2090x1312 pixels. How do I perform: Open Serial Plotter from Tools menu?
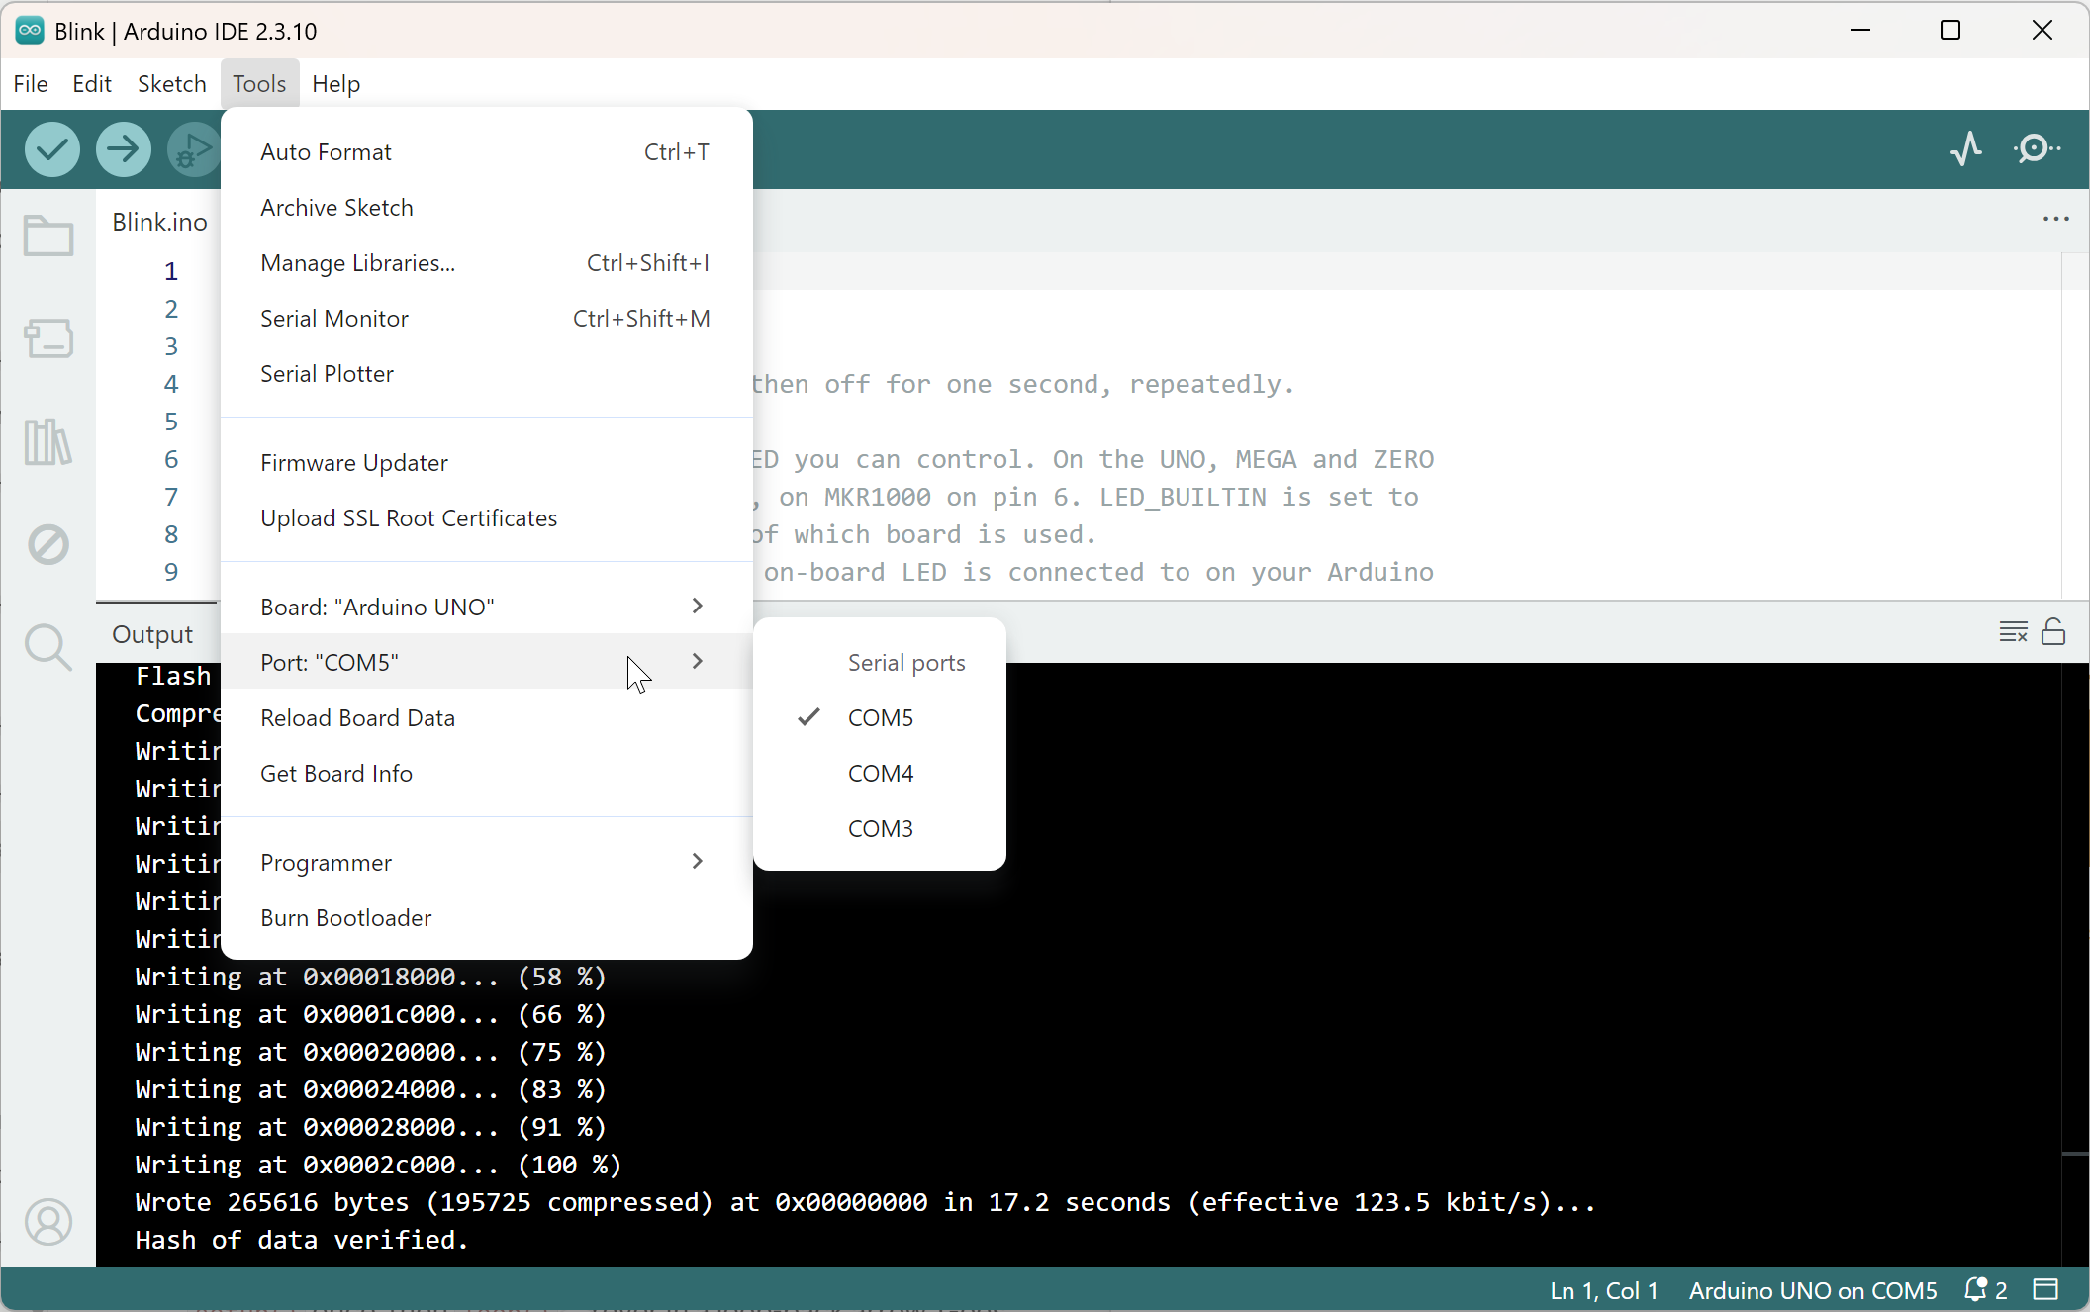pos(487,373)
